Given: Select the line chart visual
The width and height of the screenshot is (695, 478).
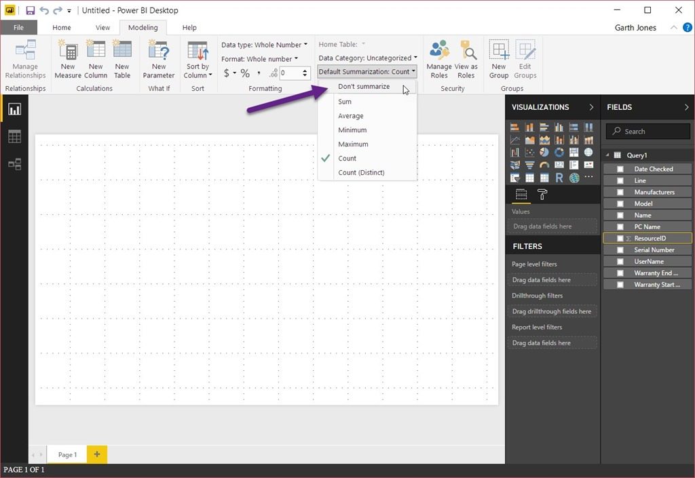Looking at the screenshot, I should [x=514, y=140].
